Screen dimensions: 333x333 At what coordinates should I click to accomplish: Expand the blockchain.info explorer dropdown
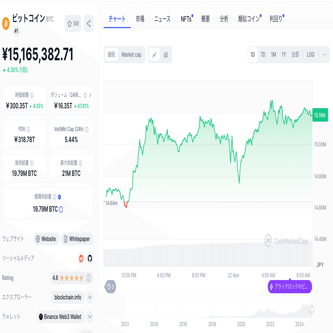click(89, 297)
